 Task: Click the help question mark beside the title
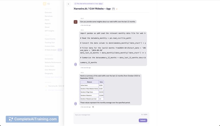(x=113, y=9)
